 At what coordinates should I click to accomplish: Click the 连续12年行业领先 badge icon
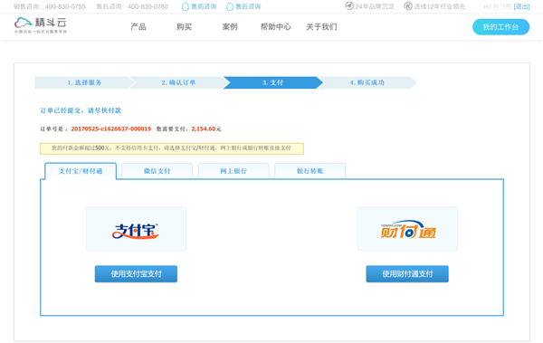[408, 6]
